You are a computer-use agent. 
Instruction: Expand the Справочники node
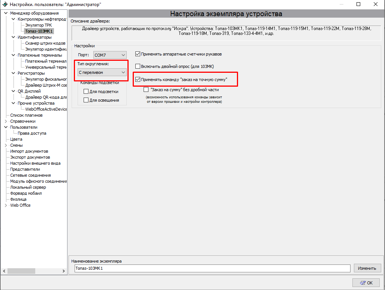6,121
